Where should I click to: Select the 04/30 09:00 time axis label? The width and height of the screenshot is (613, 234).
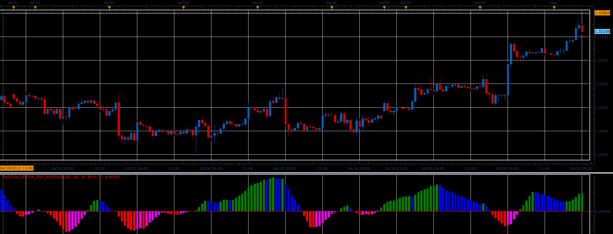coord(507,168)
